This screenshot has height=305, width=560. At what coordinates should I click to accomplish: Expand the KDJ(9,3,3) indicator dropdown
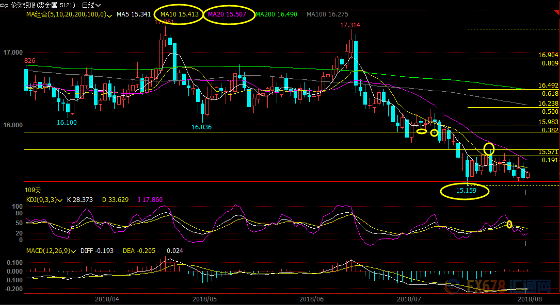point(60,200)
